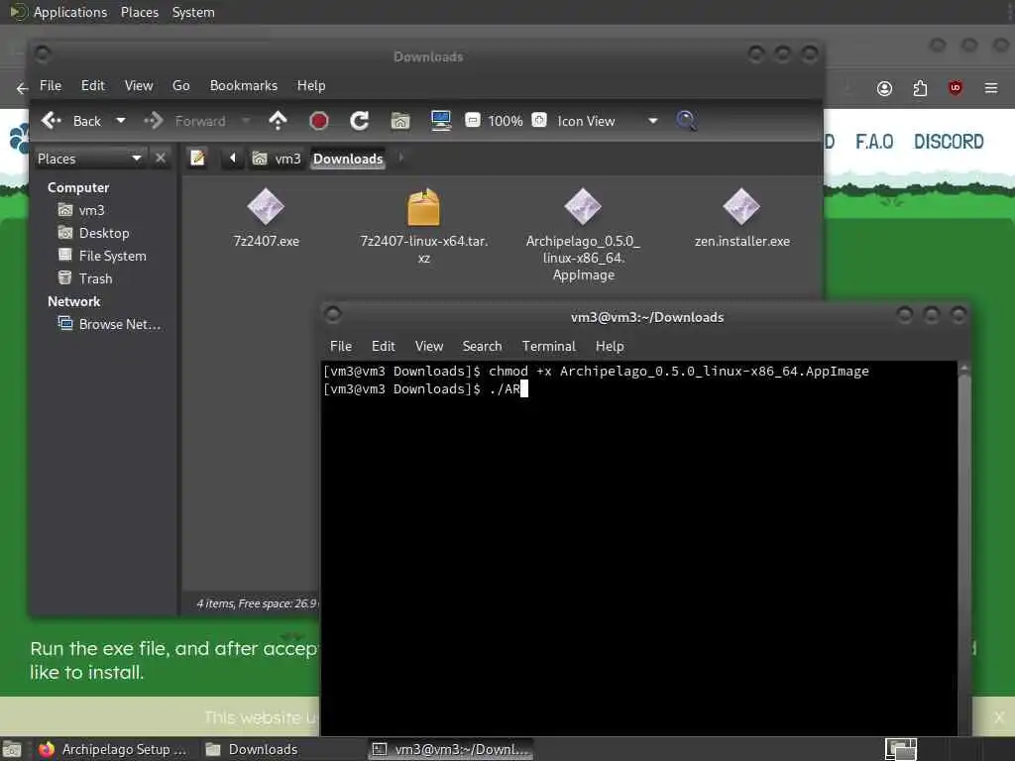1015x761 pixels.
Task: Click the path bar left scroll arrow
Action: tap(232, 158)
